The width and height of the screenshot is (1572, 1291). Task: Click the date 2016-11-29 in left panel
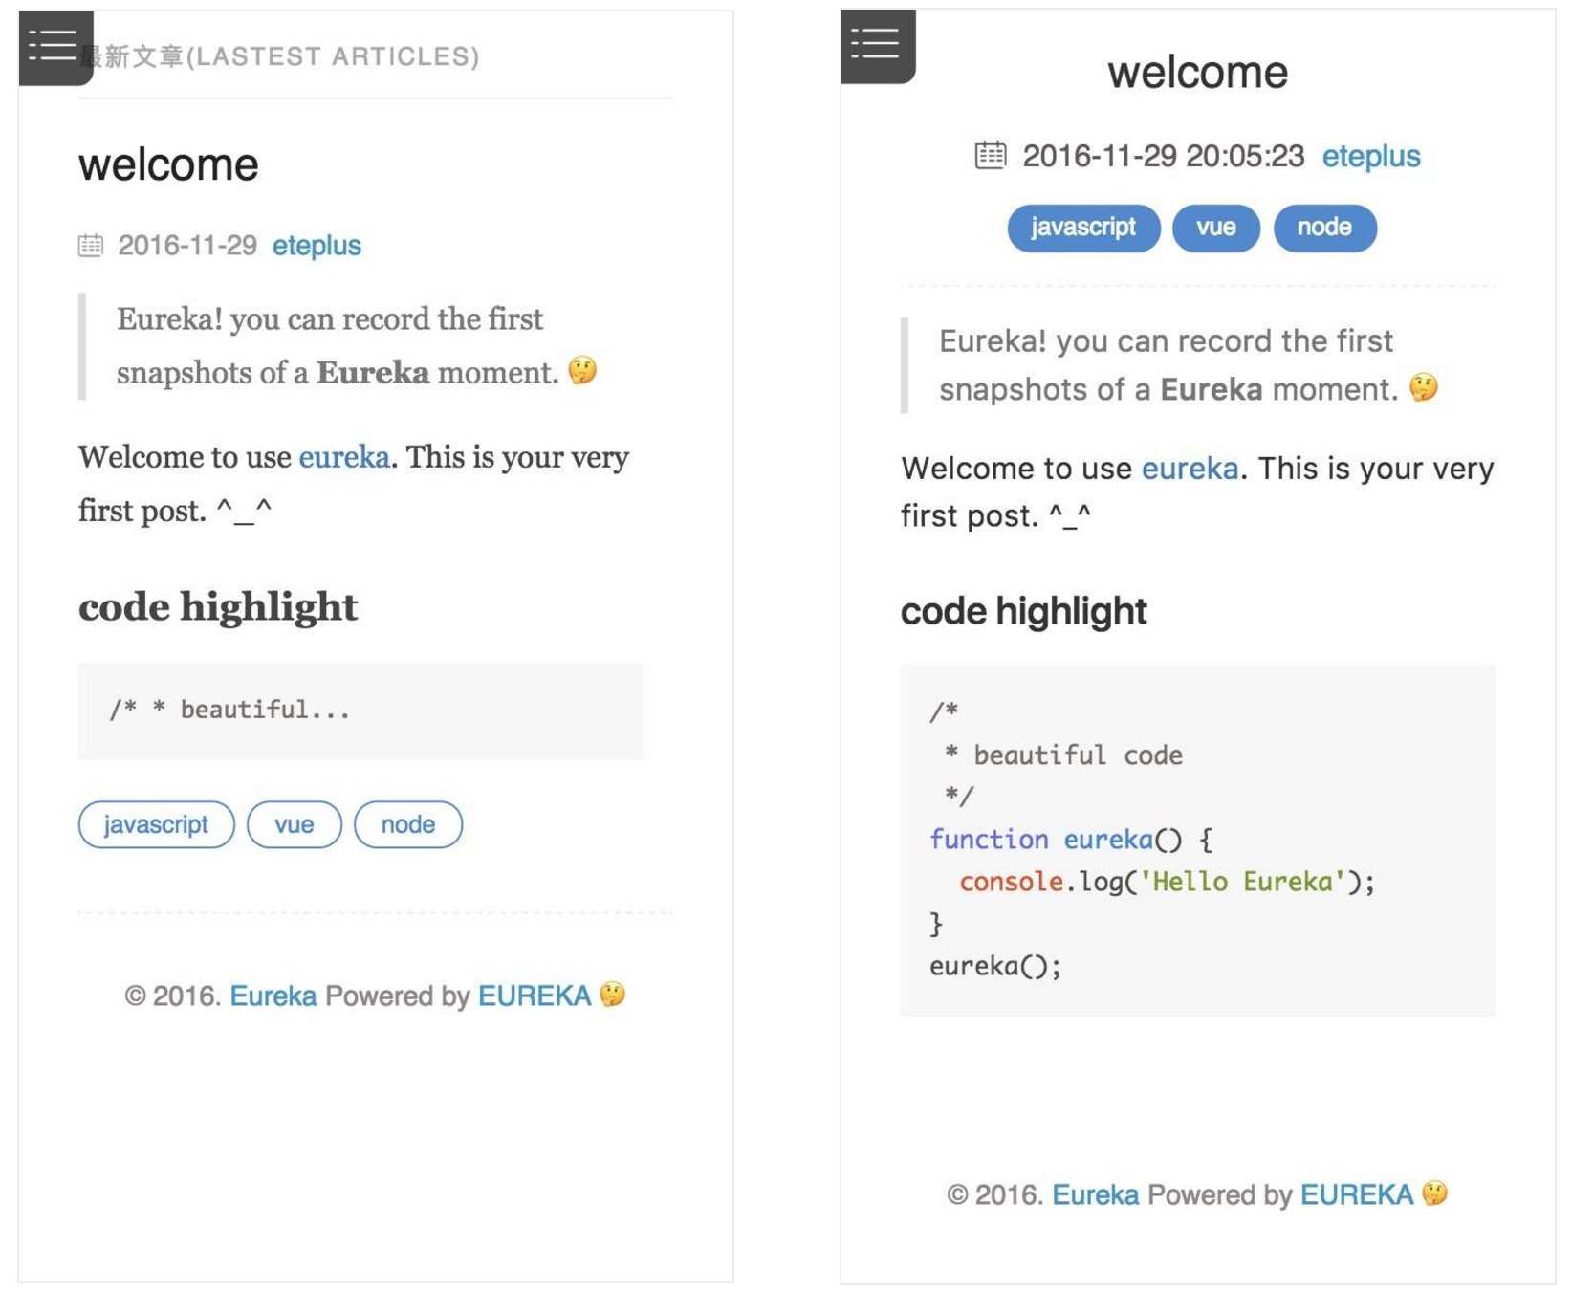pos(187,246)
